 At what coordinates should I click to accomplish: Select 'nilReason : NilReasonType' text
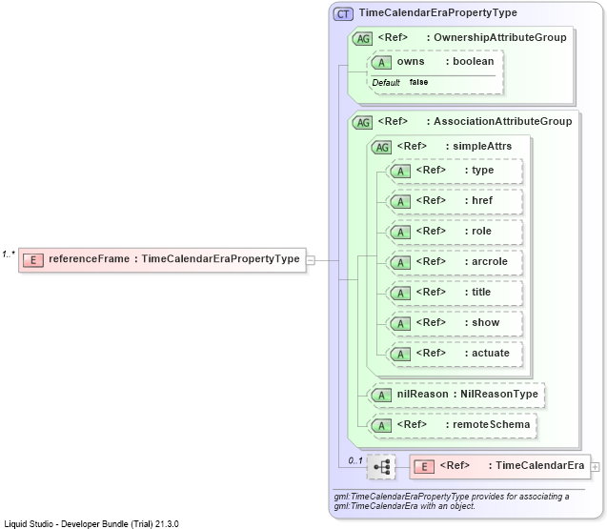(468, 395)
